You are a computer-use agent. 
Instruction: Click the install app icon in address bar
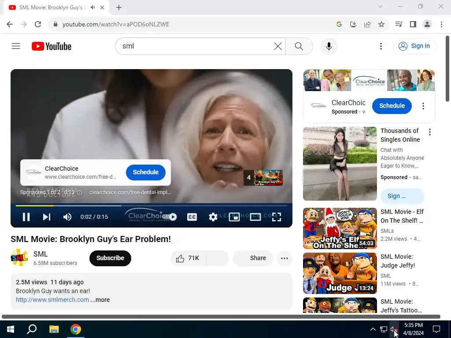pos(353,25)
